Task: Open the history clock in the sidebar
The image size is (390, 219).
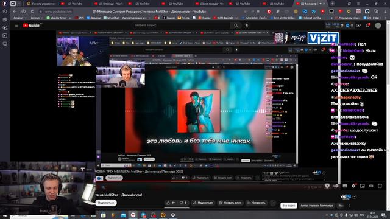Action: [x=5, y=12]
